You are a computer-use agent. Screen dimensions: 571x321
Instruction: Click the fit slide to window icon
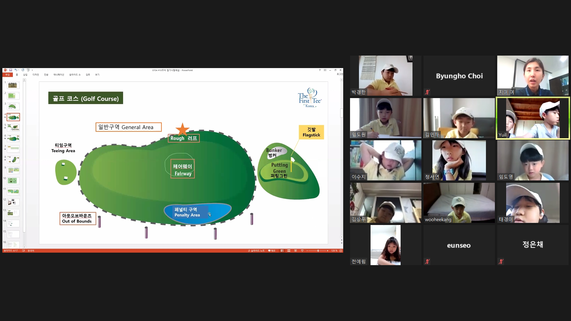tap(341, 251)
